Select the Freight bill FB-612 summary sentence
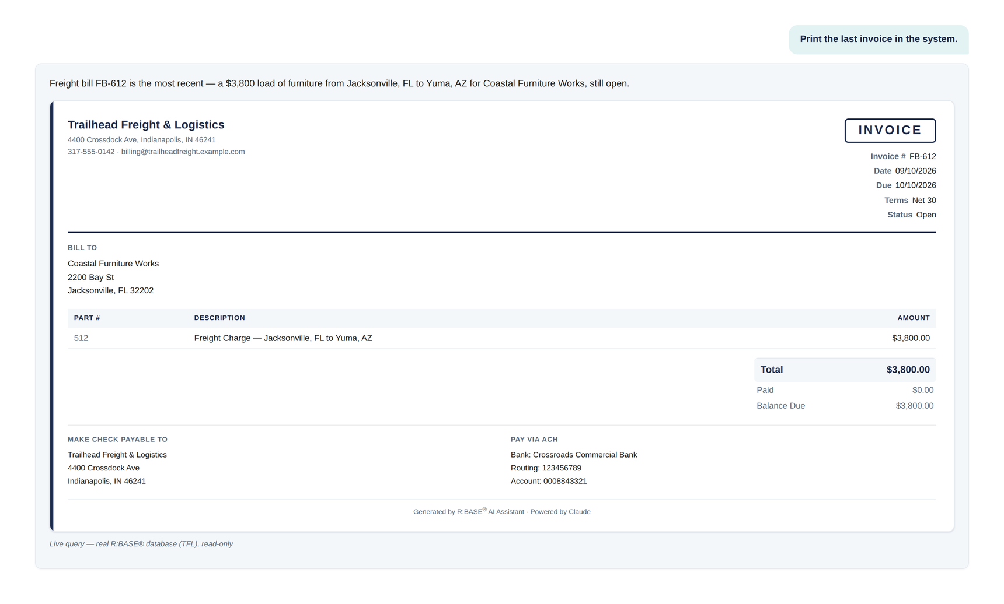Screen dimensions: 1004x604 pyautogui.click(x=339, y=83)
